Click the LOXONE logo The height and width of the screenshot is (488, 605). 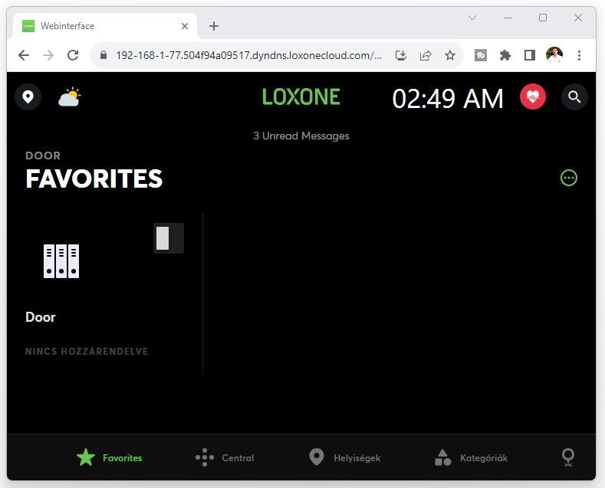tap(301, 97)
